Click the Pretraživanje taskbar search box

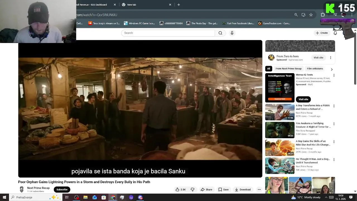[x=35, y=197]
